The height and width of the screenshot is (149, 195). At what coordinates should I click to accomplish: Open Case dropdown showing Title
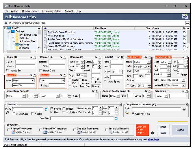[x=63, y=80]
